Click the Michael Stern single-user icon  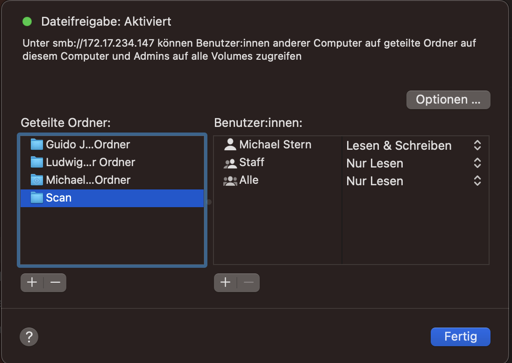pos(230,145)
